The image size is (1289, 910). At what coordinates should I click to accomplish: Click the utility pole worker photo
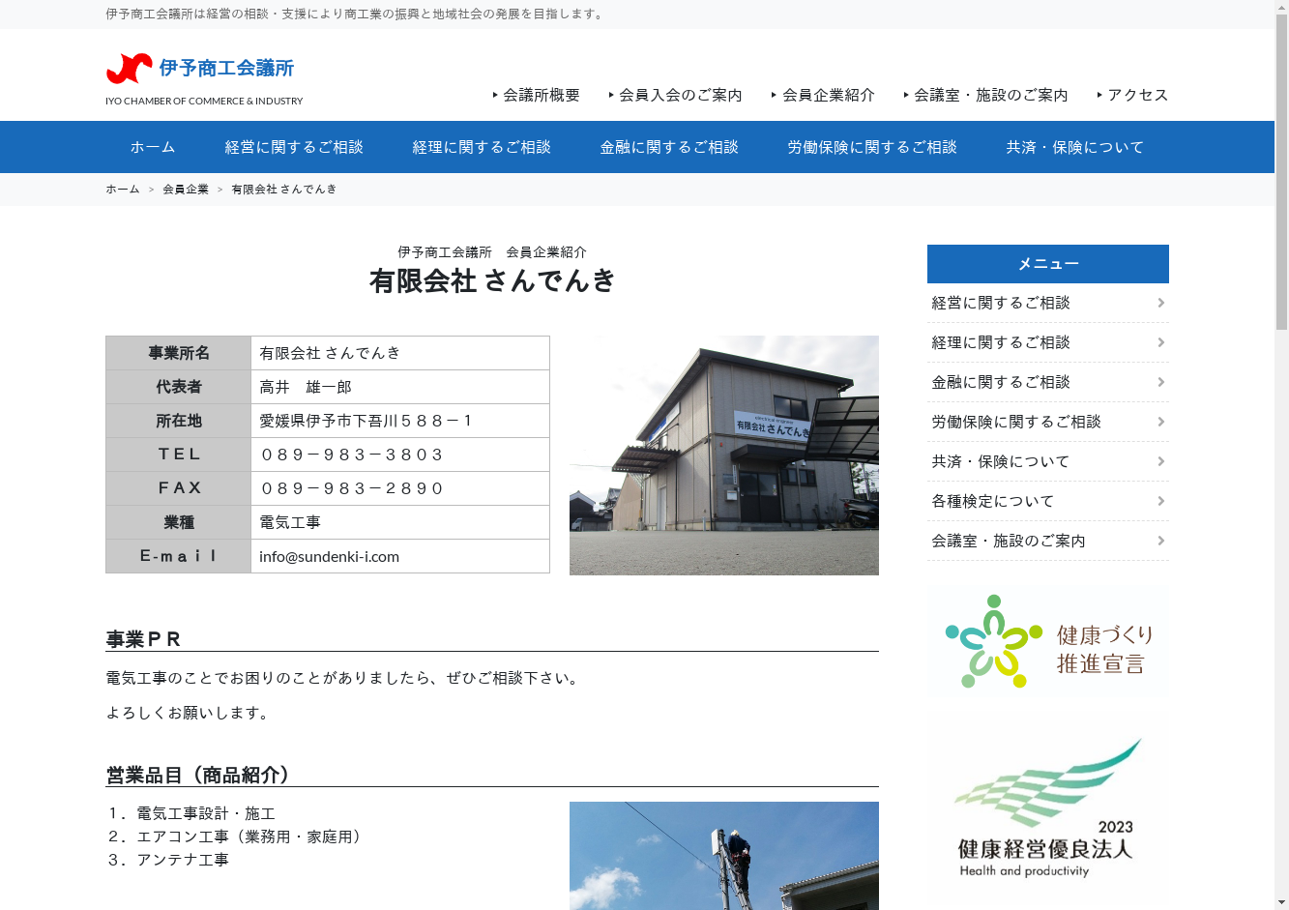[x=724, y=856]
